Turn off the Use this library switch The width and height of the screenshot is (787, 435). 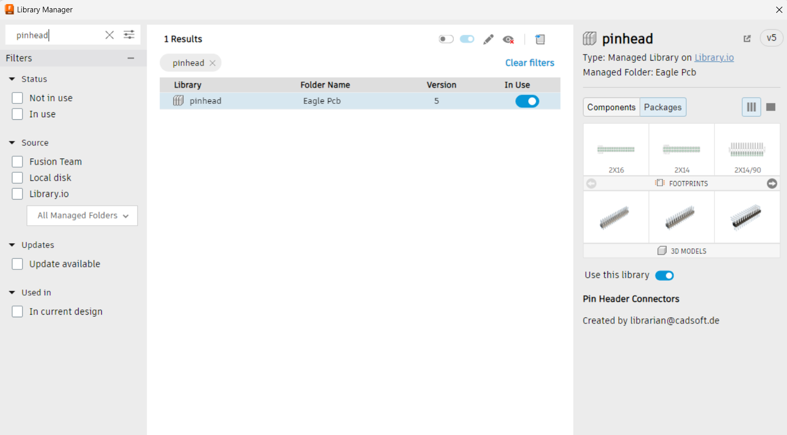(664, 276)
